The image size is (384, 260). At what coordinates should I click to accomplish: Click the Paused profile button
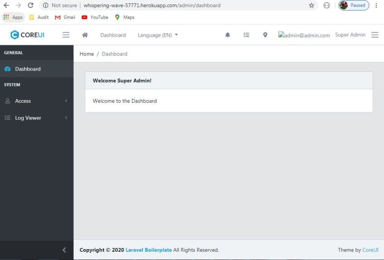pyautogui.click(x=353, y=5)
